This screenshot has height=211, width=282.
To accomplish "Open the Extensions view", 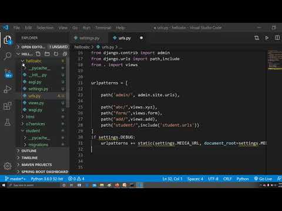I will [x=8, y=106].
